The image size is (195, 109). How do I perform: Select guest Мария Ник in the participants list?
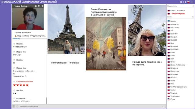pos(175,71)
